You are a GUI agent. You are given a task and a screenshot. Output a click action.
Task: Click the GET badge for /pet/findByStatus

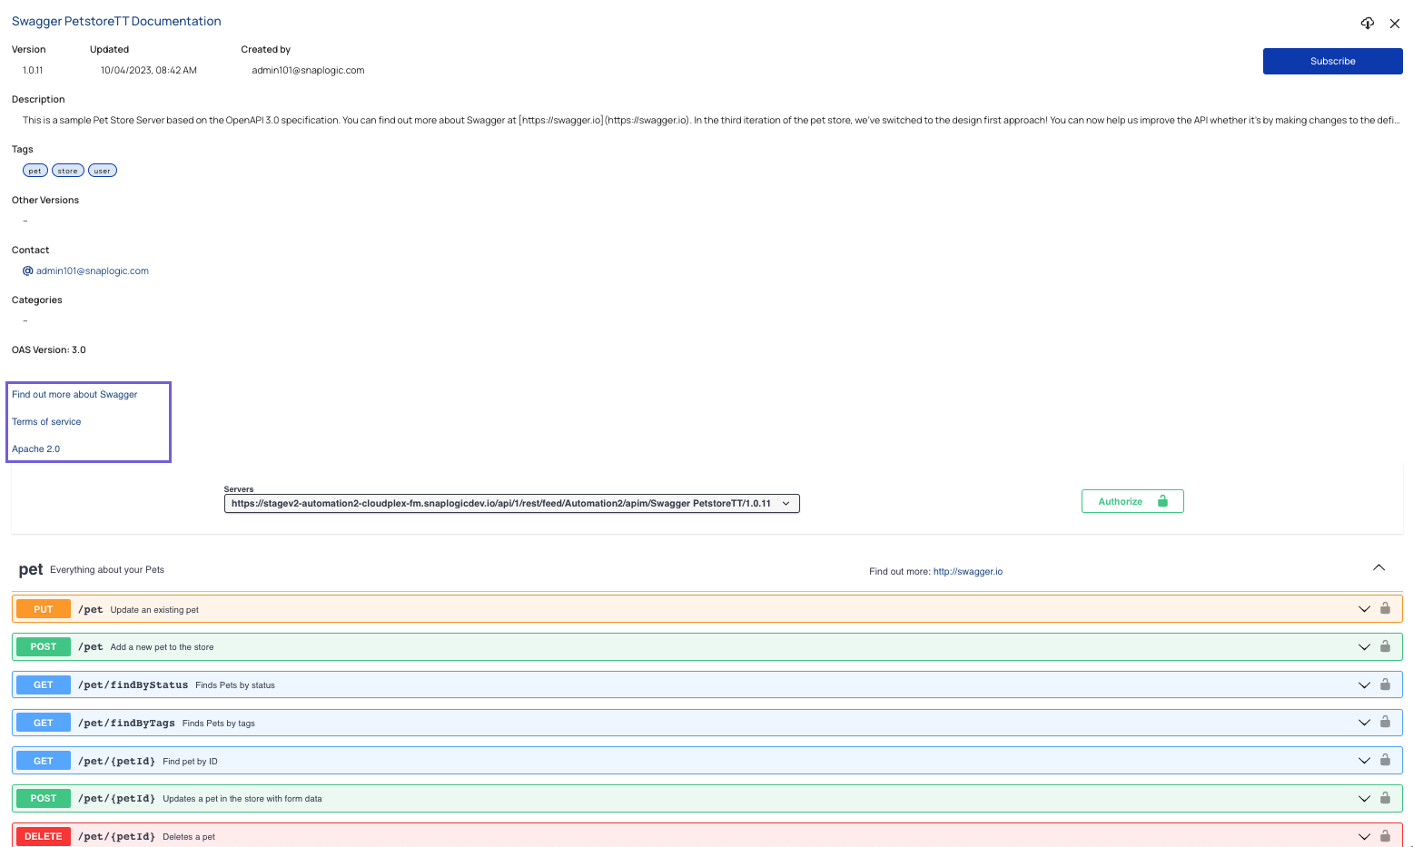click(x=44, y=684)
